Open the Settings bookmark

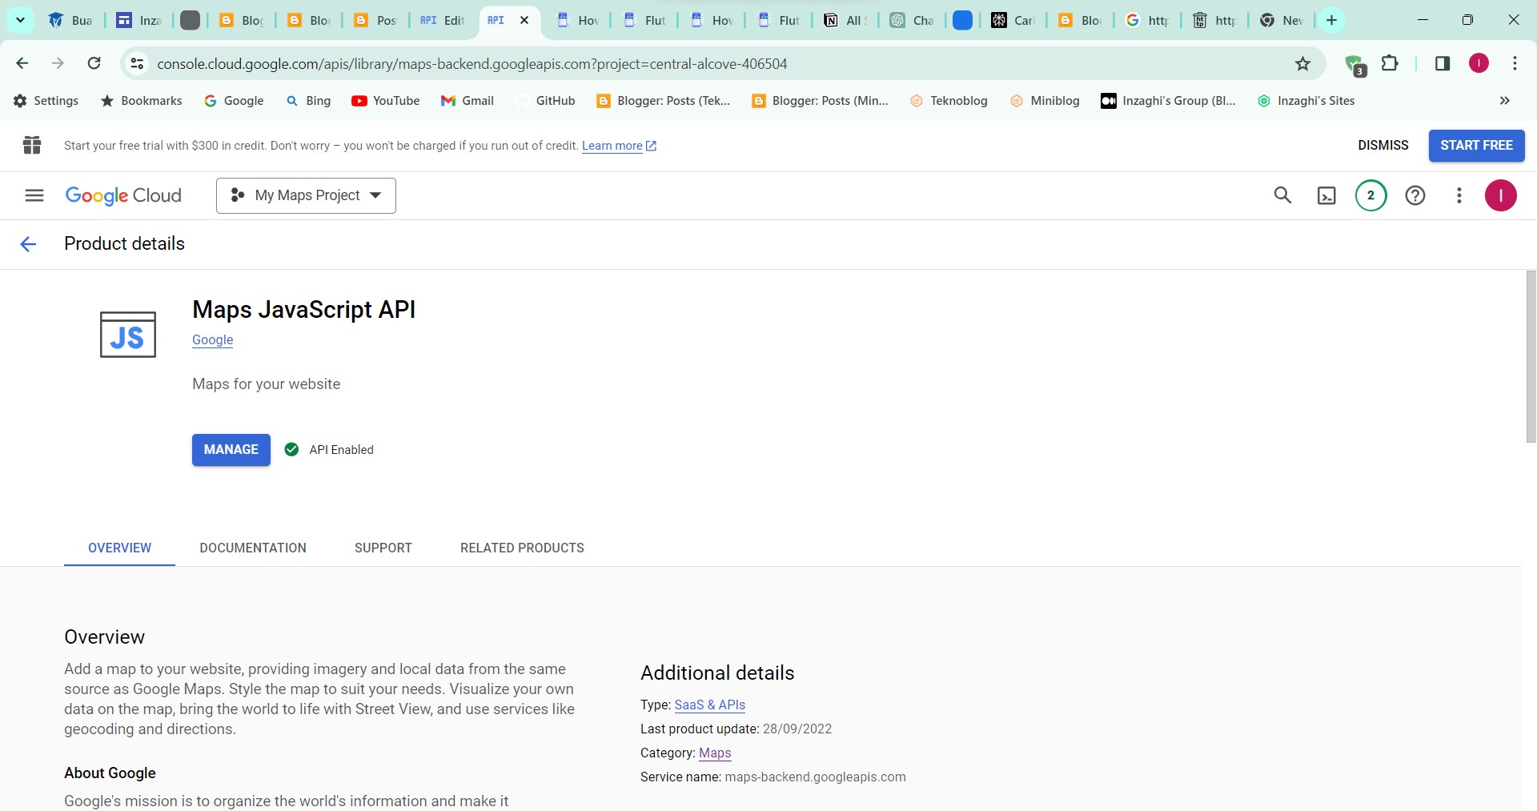[46, 101]
